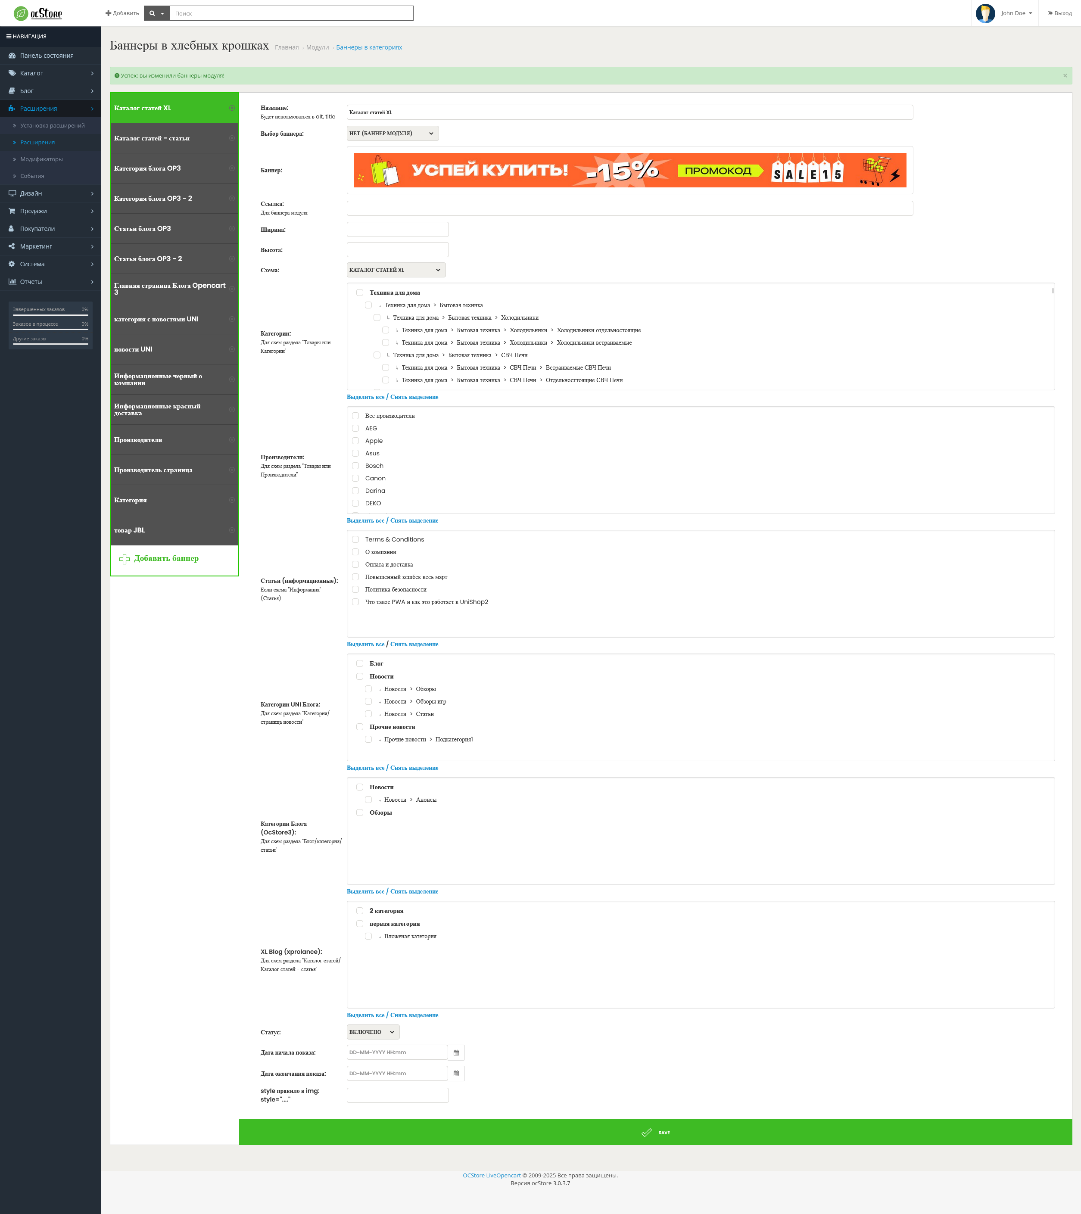Click the remove icon on Каталог статей XL
This screenshot has width=1081, height=1214.
[232, 108]
